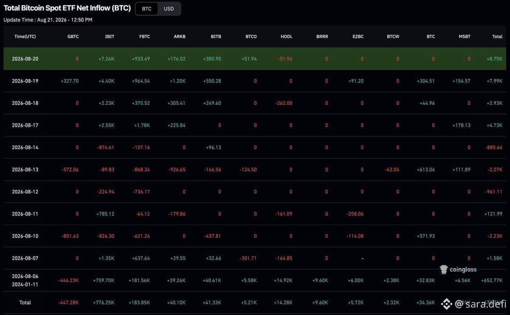510x315 pixels.
Task: Click the FBTC column header
Action: (144, 37)
